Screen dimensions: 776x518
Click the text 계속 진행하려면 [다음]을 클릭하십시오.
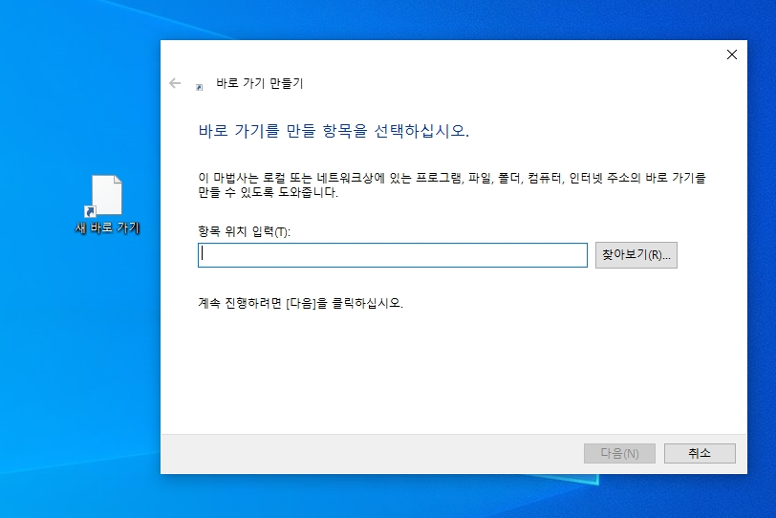[300, 303]
